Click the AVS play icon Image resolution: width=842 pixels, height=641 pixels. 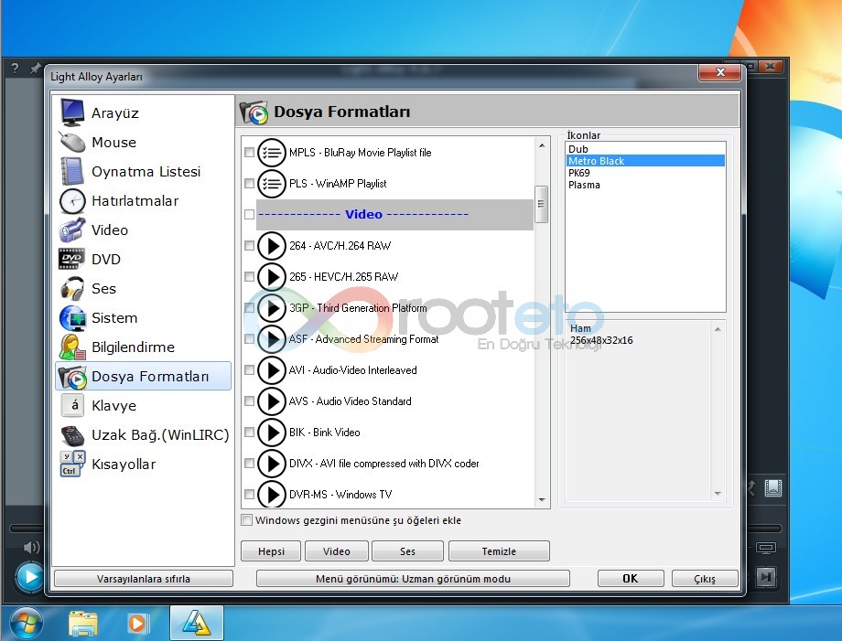(272, 401)
